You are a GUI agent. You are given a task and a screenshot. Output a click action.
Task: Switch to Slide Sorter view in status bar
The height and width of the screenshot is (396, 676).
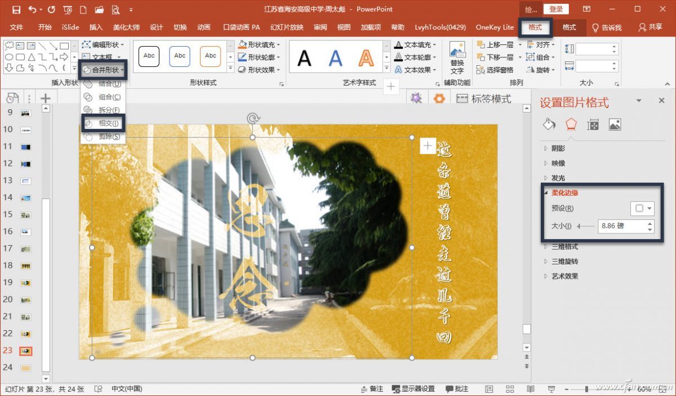(509, 389)
